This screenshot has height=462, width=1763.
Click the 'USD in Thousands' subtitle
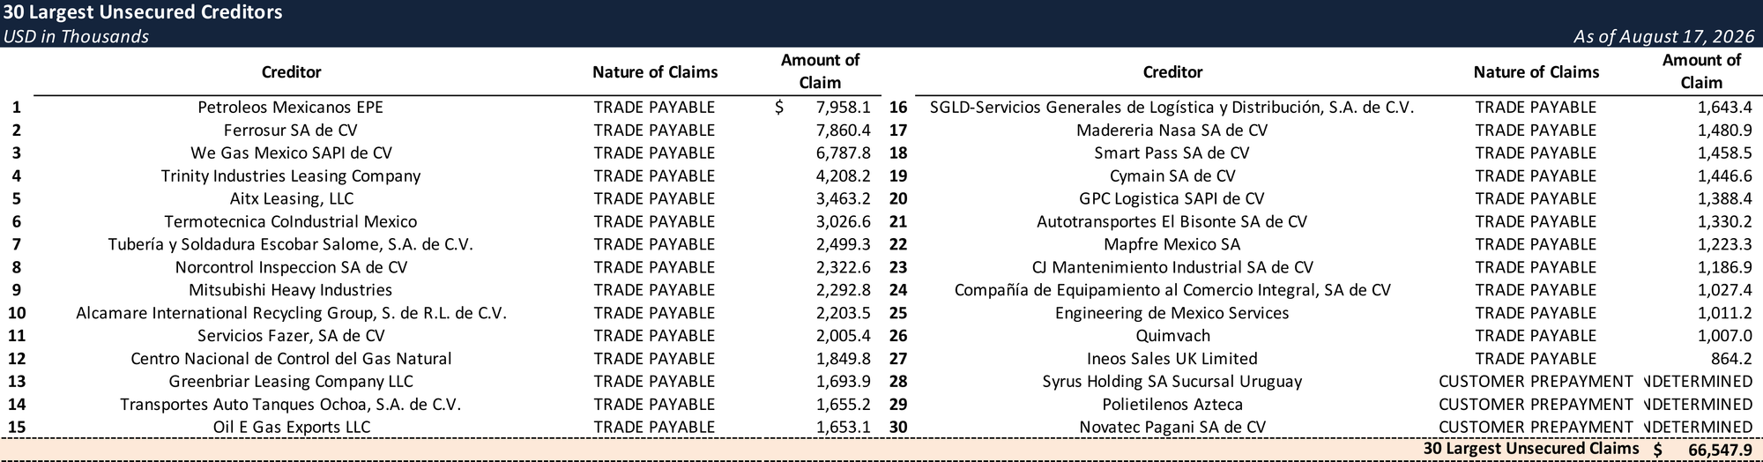coord(76,36)
